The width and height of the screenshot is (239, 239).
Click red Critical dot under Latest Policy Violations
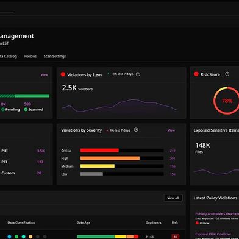197,223
